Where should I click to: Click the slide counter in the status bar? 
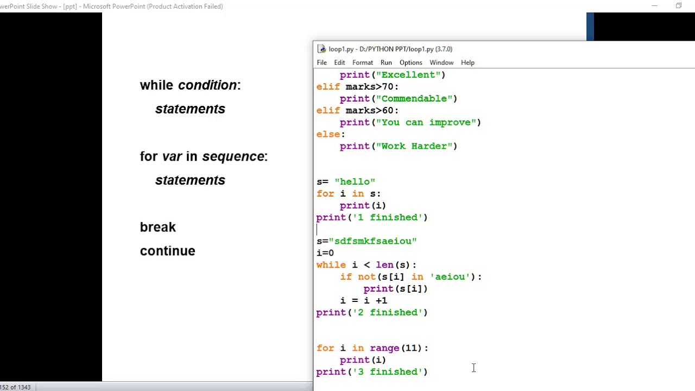15,387
